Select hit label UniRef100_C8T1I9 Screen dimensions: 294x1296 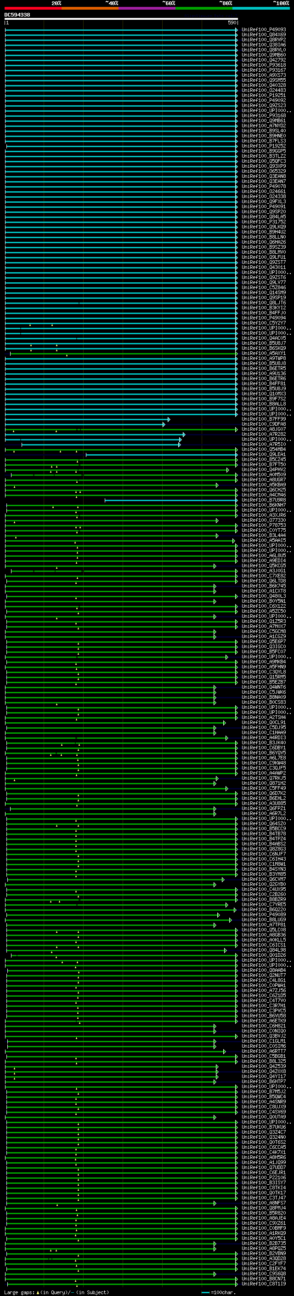[264, 1284]
